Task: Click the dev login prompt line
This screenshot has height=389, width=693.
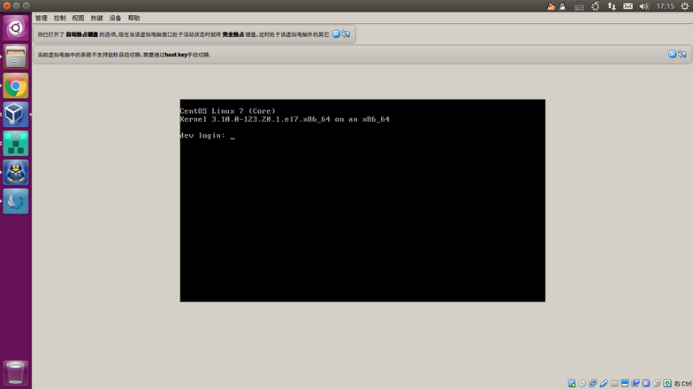Action: (x=207, y=136)
